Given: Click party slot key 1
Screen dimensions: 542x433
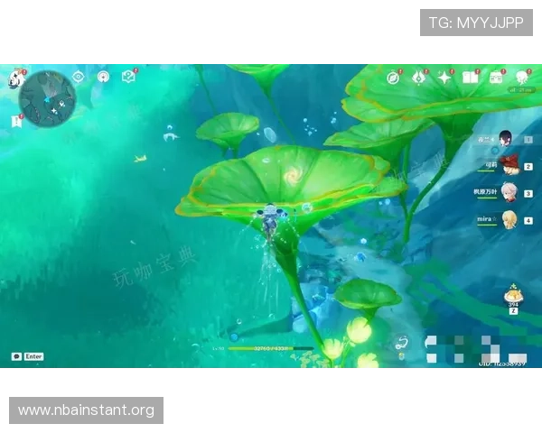Looking at the screenshot, I should 528,140.
